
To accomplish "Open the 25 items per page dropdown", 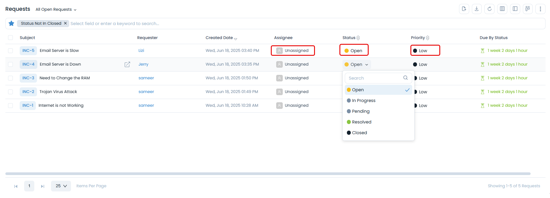I will pos(61,186).
